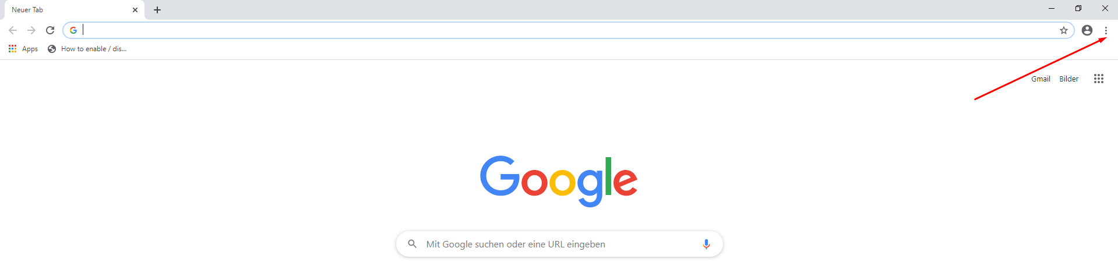Open the Google apps grid icon
This screenshot has width=1118, height=273.
(x=1099, y=79)
